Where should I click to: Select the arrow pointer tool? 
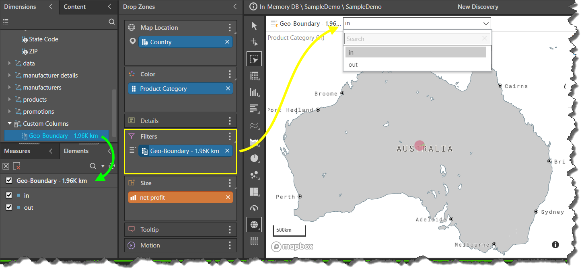(x=254, y=26)
